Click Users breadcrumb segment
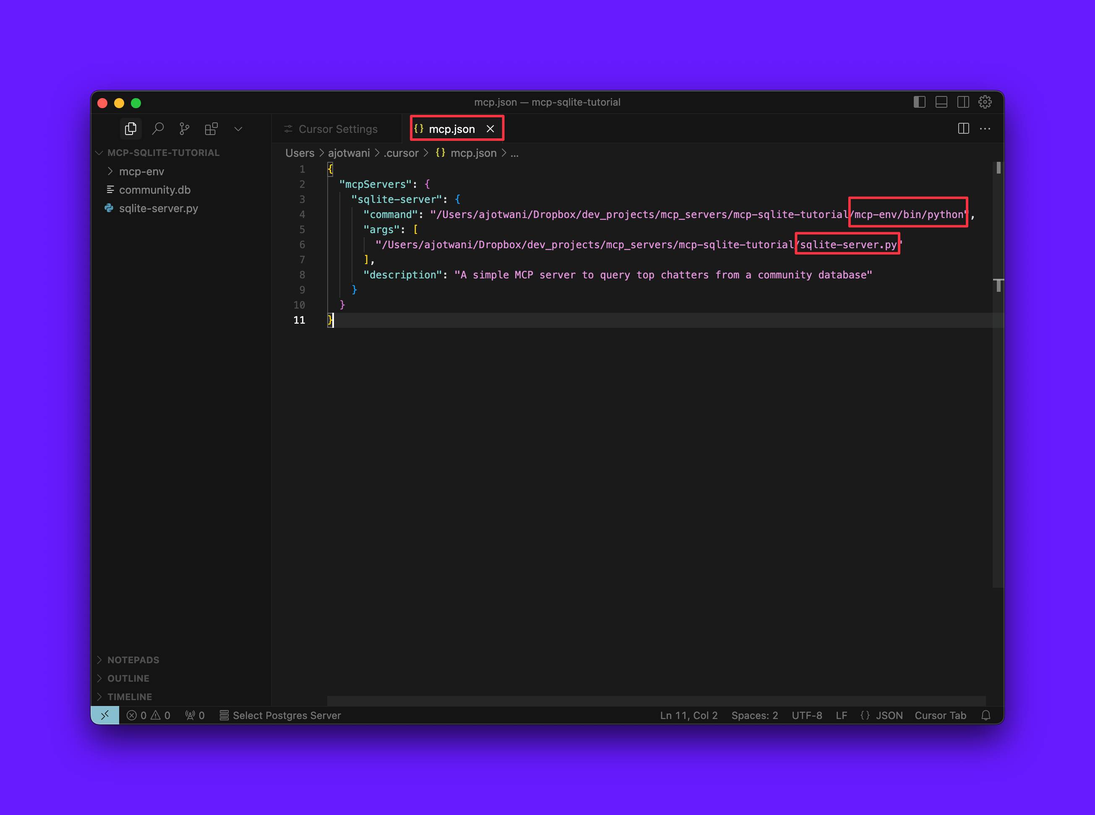1095x815 pixels. [300, 153]
